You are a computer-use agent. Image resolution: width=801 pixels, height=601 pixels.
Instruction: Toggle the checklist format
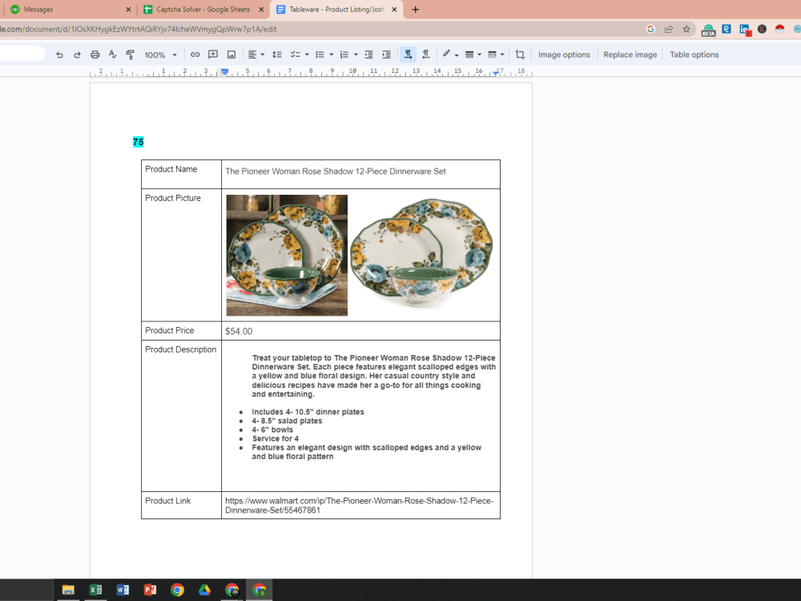click(x=295, y=54)
